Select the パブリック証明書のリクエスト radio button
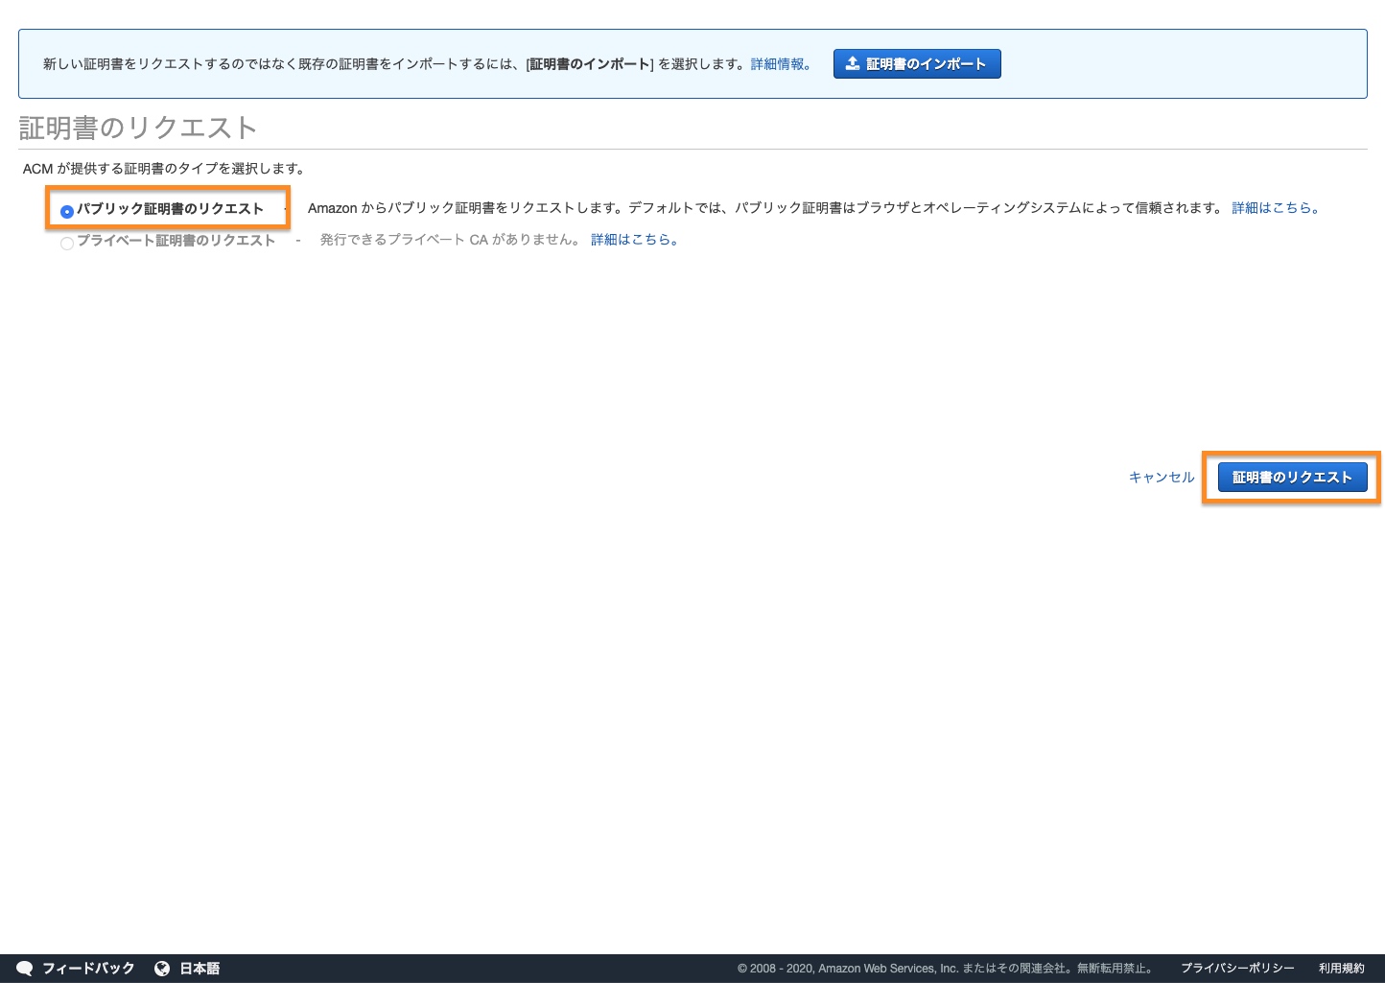 pyautogui.click(x=67, y=211)
